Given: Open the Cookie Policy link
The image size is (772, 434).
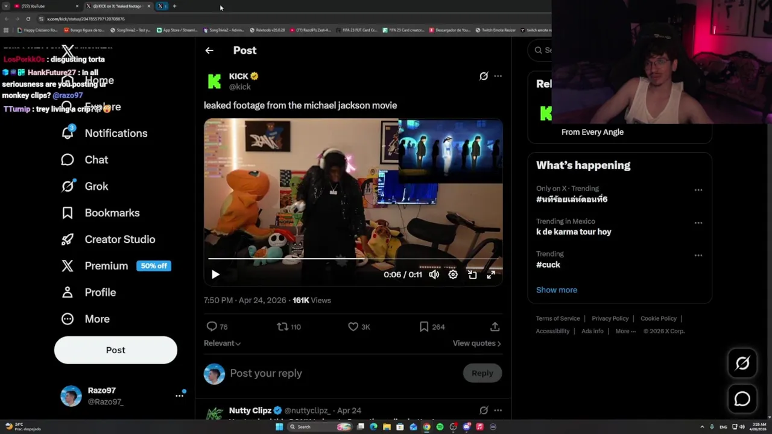Looking at the screenshot, I should tap(659, 318).
